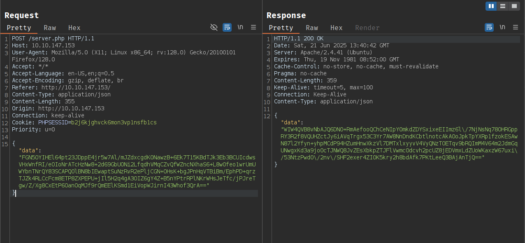Toggle word wrap in the Request panel
The image size is (525, 243).
click(x=227, y=27)
